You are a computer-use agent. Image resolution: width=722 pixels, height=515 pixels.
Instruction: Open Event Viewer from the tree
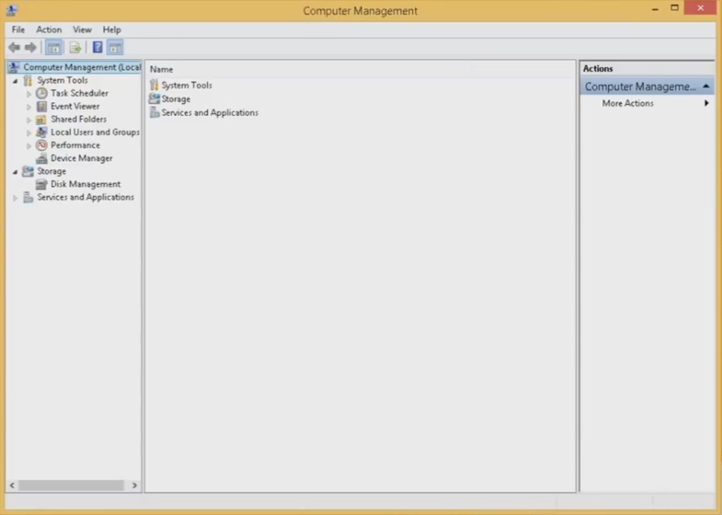(75, 106)
